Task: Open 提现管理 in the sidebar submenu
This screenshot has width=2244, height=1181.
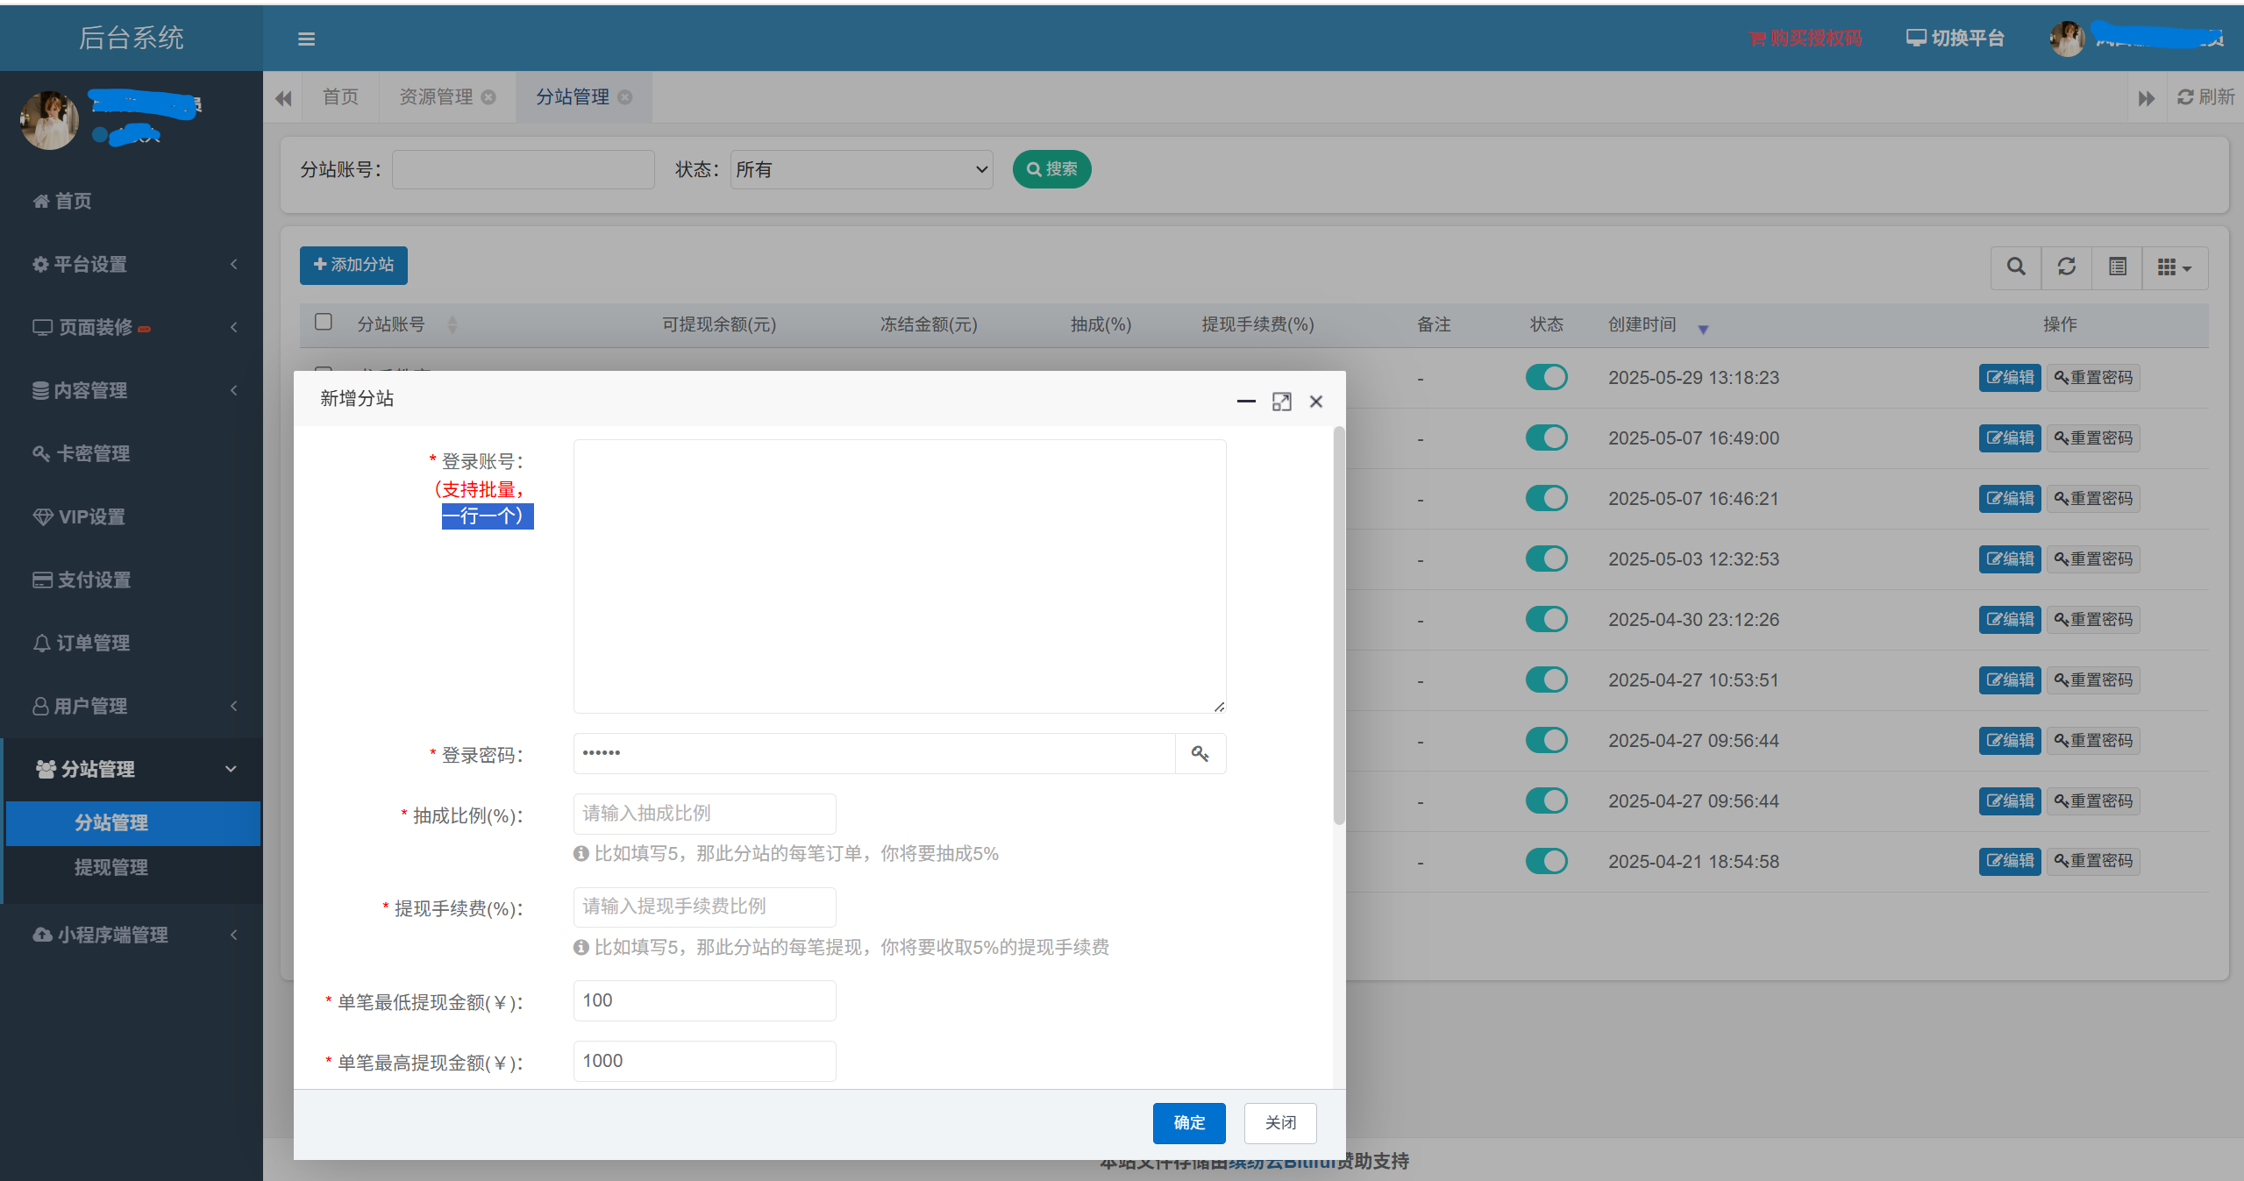Action: (111, 867)
